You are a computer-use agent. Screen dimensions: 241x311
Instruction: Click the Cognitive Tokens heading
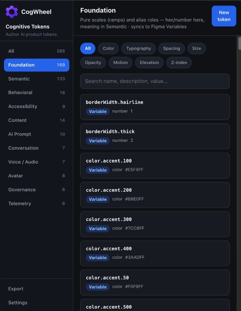point(28,27)
